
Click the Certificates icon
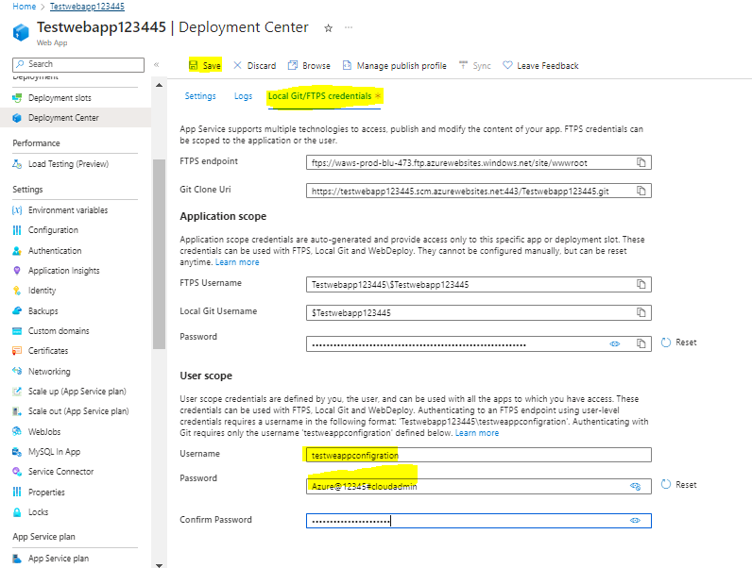(17, 351)
